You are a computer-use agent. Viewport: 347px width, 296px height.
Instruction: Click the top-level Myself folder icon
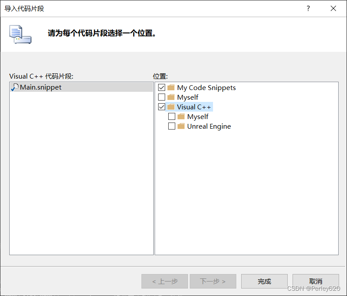(171, 97)
